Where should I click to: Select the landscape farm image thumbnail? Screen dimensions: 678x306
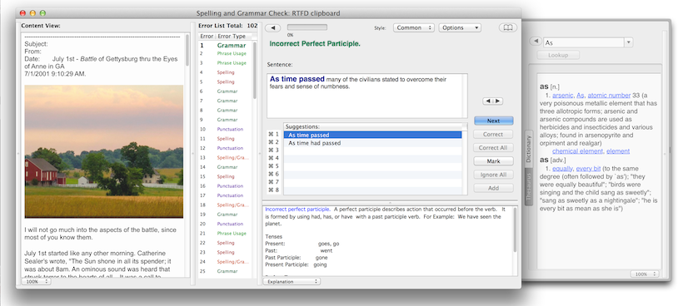tap(104, 151)
